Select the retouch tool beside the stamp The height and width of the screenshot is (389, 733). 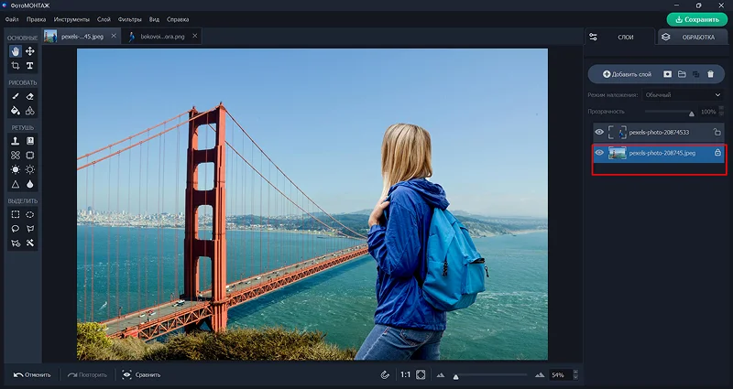[x=30, y=141]
